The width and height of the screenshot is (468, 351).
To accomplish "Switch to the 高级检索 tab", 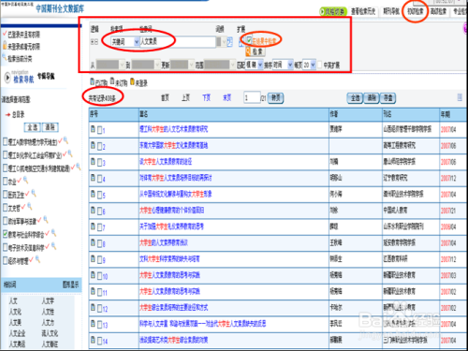I will 438,11.
